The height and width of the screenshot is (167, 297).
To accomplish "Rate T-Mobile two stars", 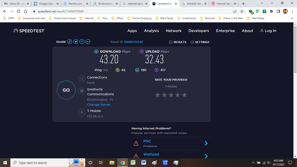I will pyautogui.click(x=164, y=95).
